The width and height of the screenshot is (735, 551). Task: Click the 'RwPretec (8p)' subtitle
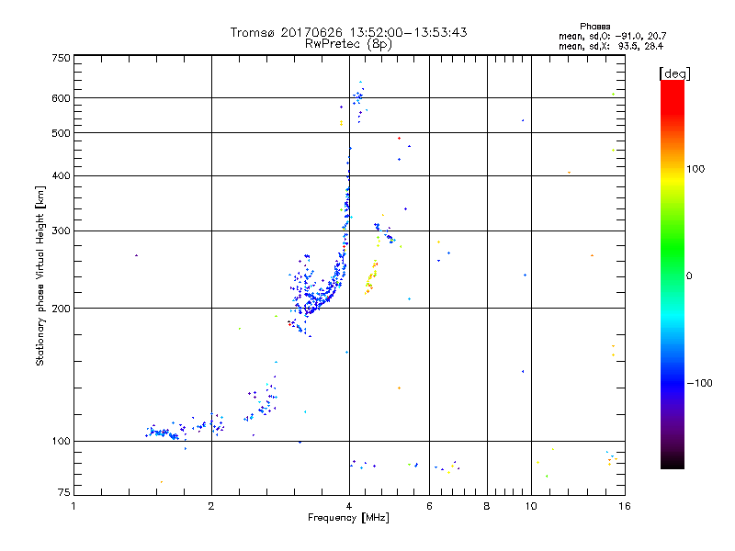(x=348, y=44)
